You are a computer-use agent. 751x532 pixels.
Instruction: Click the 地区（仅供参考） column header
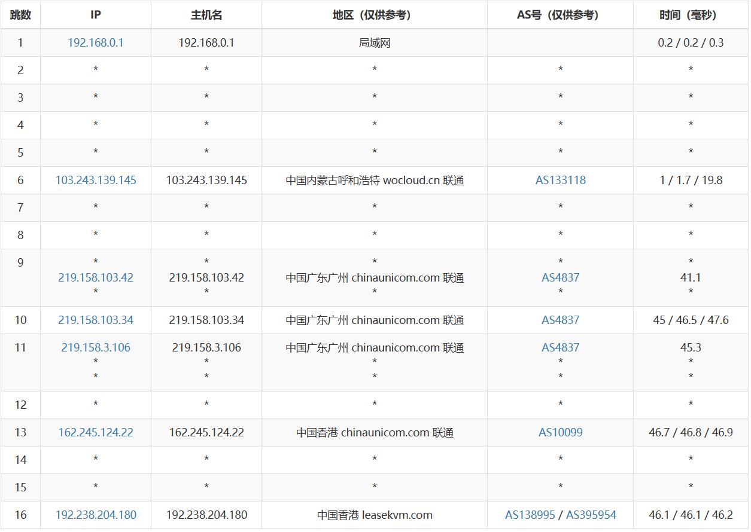375,15
